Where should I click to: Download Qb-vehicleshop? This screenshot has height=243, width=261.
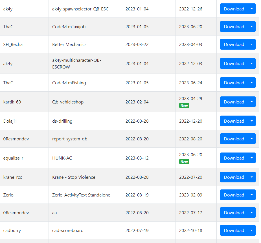tap(234, 102)
